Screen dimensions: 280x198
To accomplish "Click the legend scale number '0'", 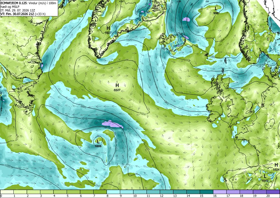I will (1, 196).
